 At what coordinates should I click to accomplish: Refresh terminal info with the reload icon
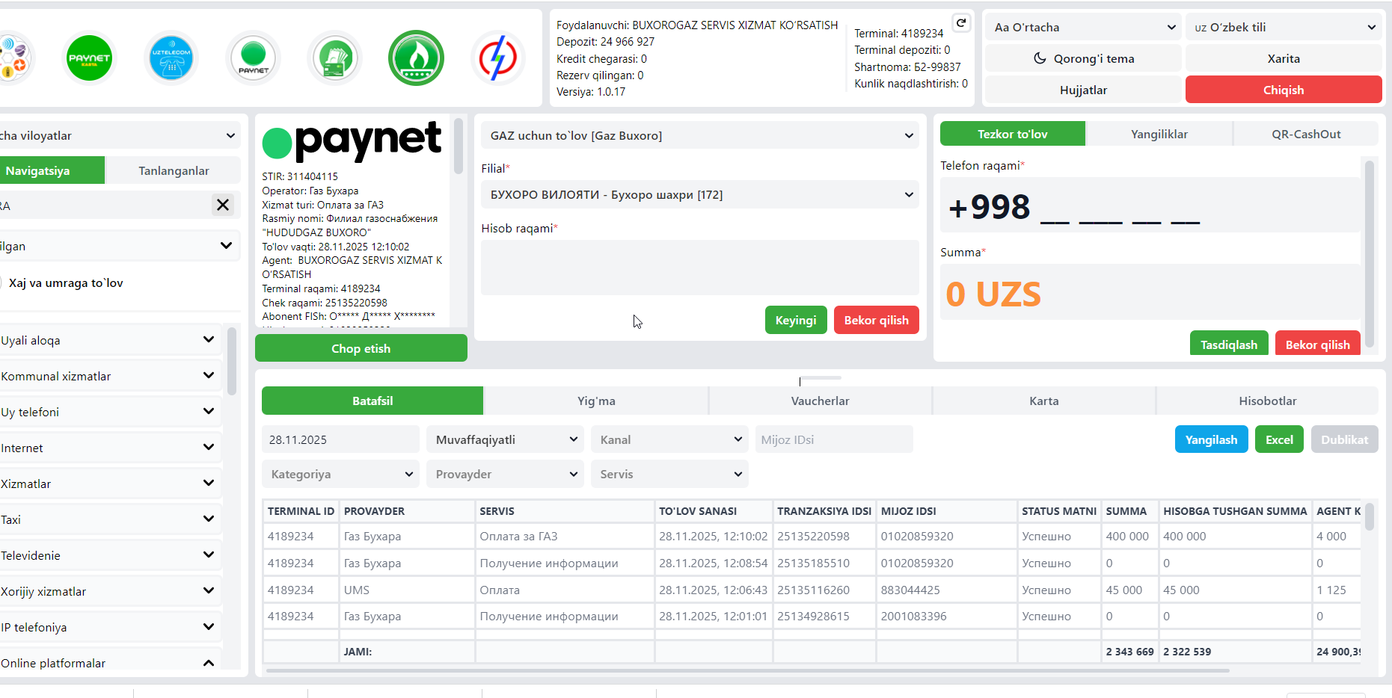coord(961,23)
